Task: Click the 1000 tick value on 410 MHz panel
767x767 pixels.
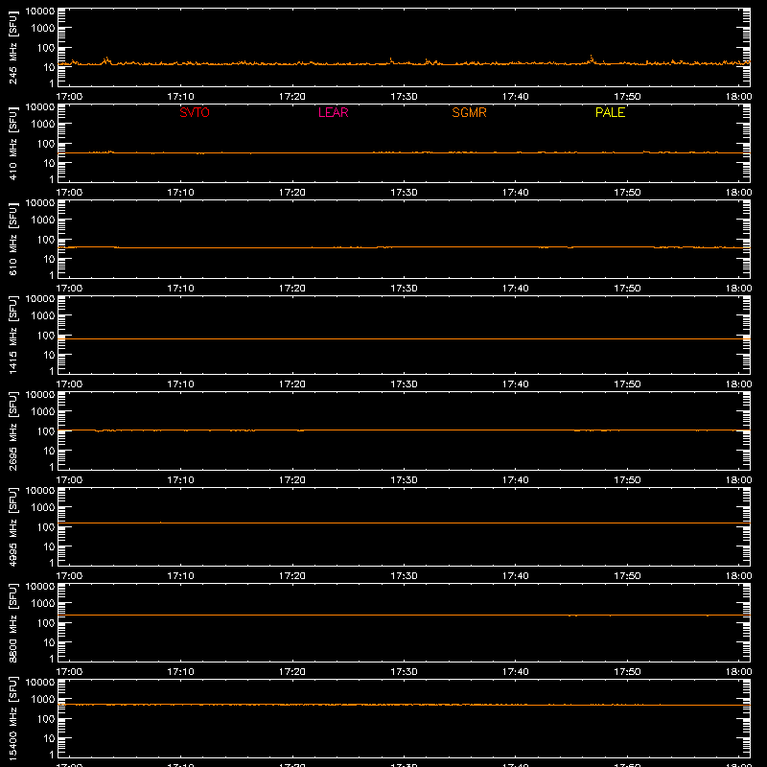Action: tap(43, 124)
